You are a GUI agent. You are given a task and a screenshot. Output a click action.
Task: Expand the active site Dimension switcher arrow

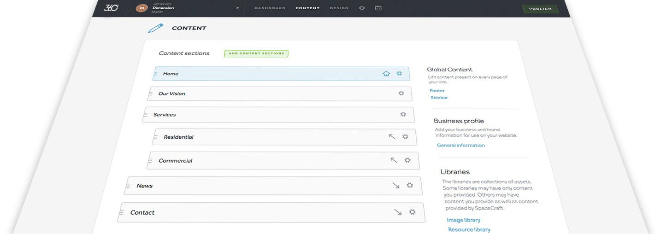(238, 8)
